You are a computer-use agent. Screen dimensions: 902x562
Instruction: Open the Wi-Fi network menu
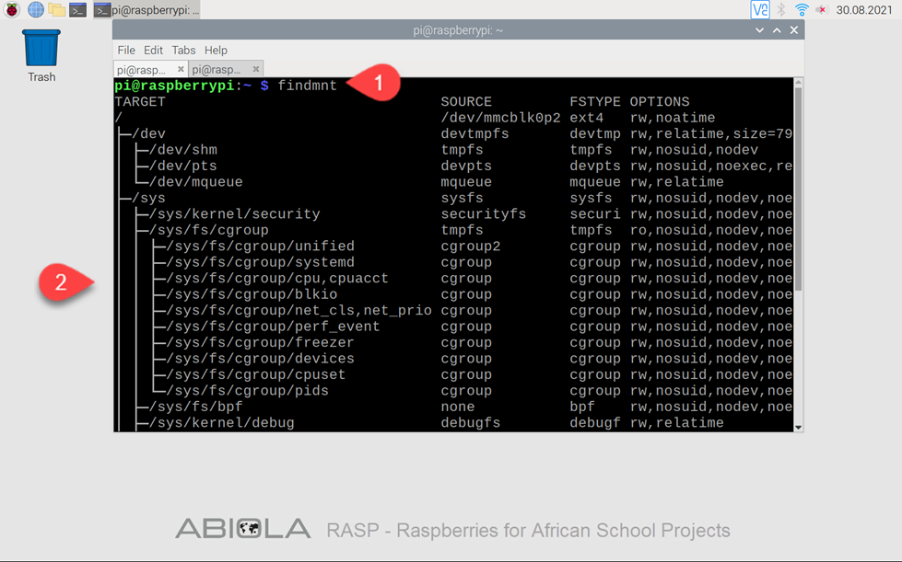point(802,10)
